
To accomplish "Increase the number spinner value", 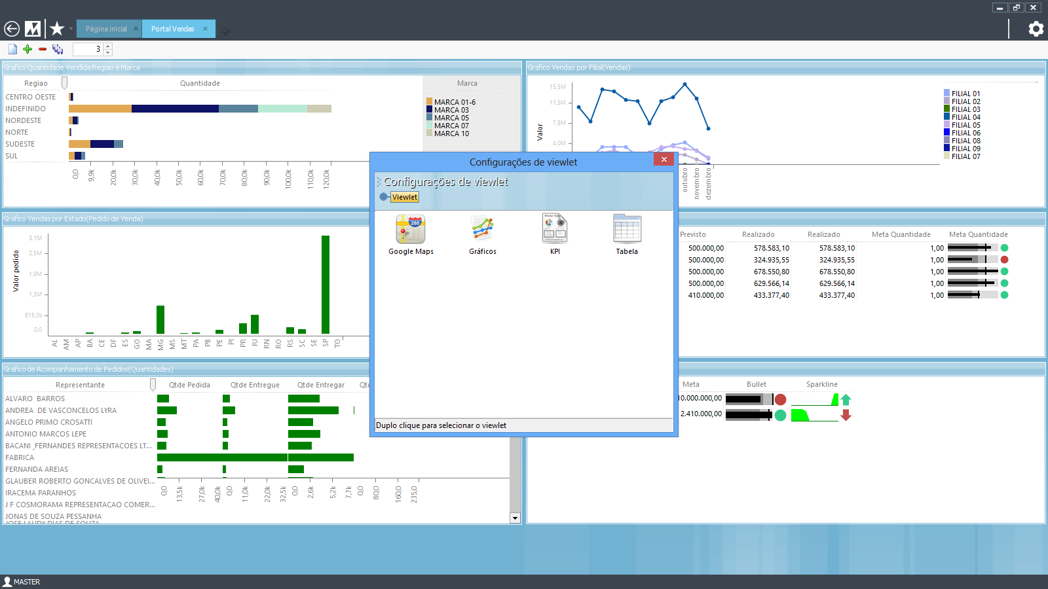I will click(108, 46).
